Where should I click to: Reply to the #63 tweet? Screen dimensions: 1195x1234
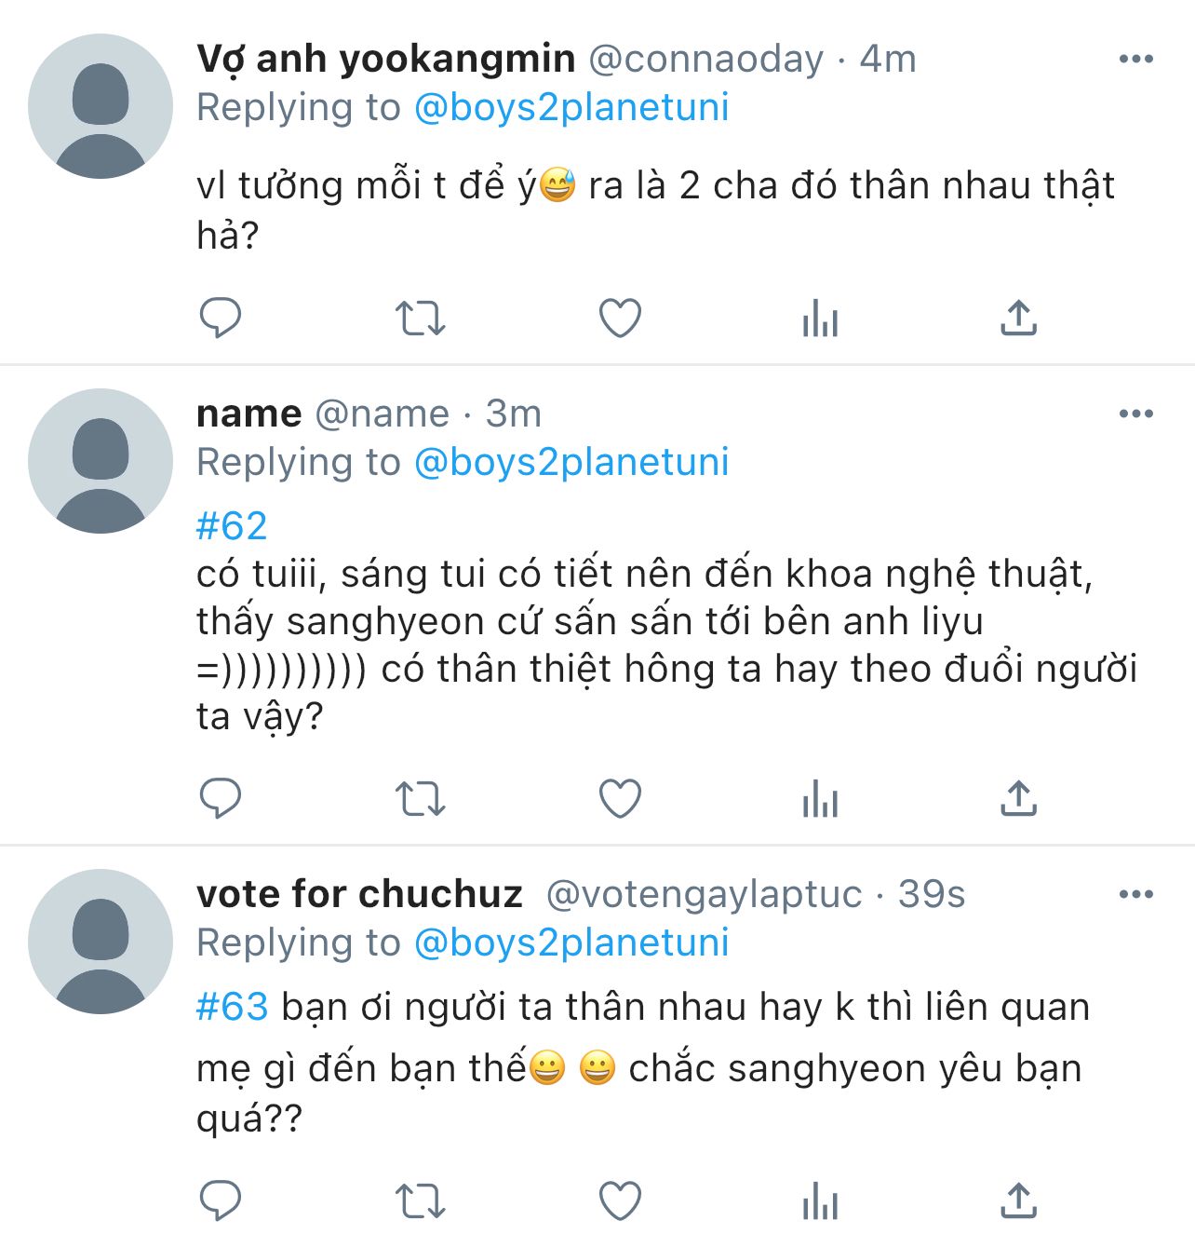[x=221, y=1201]
